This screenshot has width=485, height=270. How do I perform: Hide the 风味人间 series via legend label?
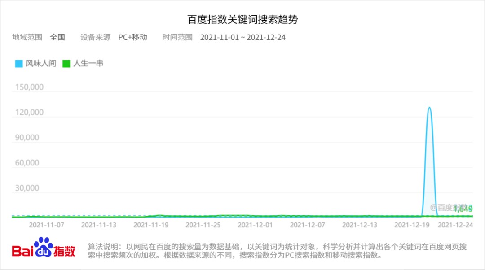pyautogui.click(x=41, y=63)
